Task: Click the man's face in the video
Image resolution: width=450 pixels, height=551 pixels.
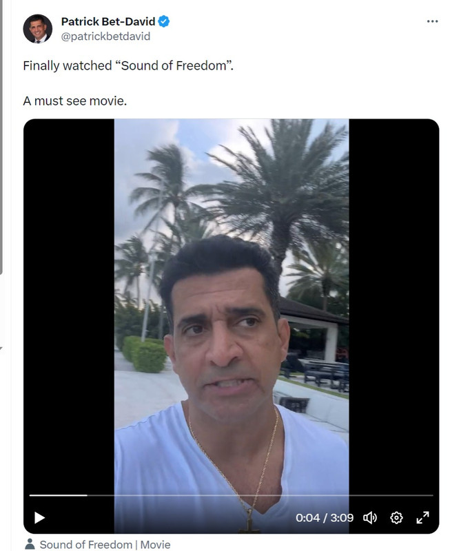Action: click(x=226, y=346)
